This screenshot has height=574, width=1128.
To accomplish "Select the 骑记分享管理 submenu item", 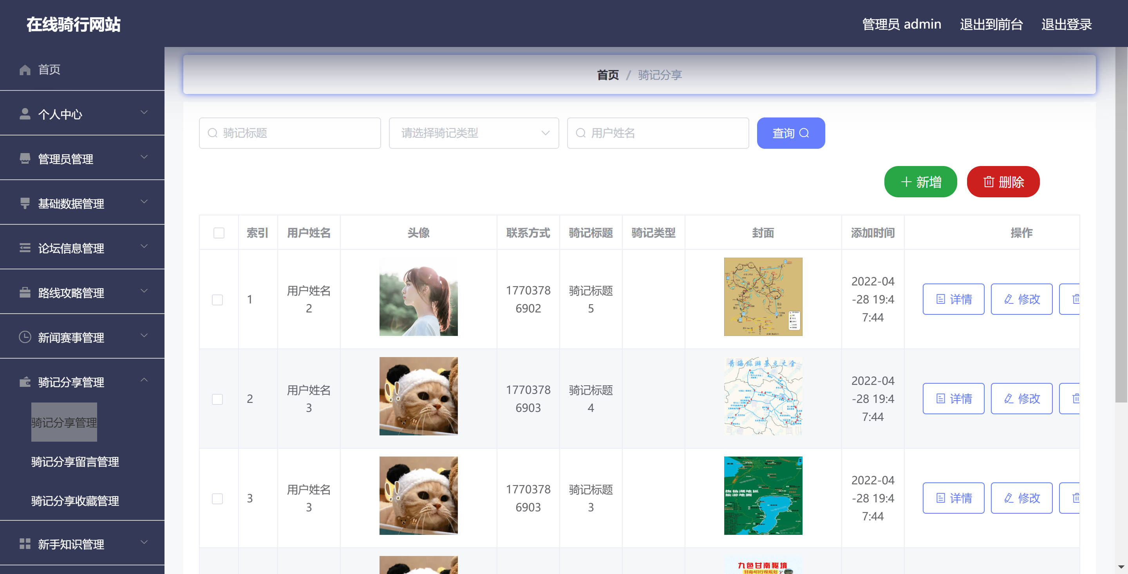I will pyautogui.click(x=64, y=422).
